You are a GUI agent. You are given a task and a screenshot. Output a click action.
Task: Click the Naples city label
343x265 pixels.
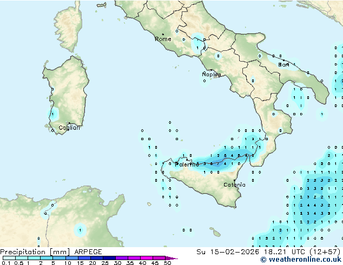click(212, 75)
